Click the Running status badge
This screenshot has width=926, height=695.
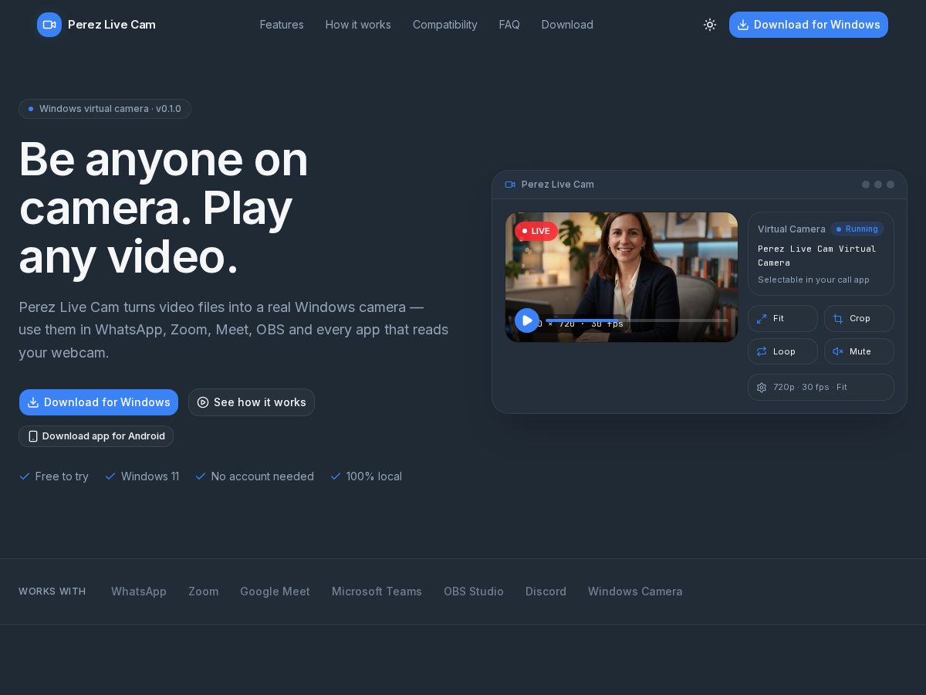click(x=857, y=229)
